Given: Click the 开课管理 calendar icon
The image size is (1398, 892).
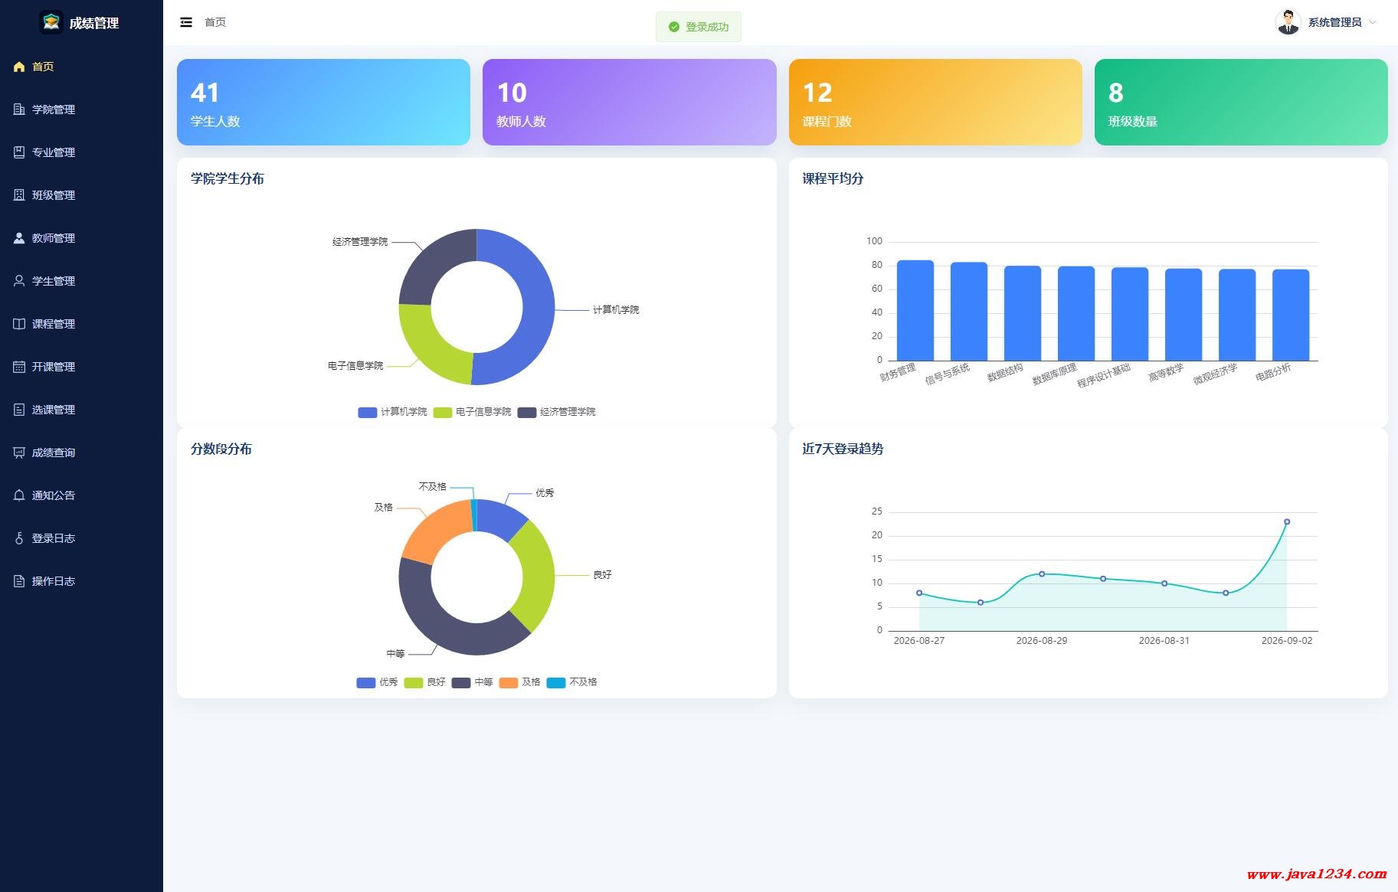Looking at the screenshot, I should [x=19, y=367].
